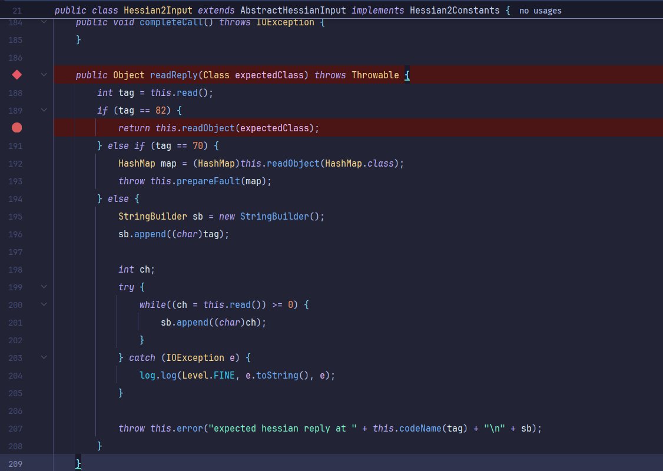Collapse the readReply method fold arrow
This screenshot has height=471, width=663.
click(x=44, y=75)
